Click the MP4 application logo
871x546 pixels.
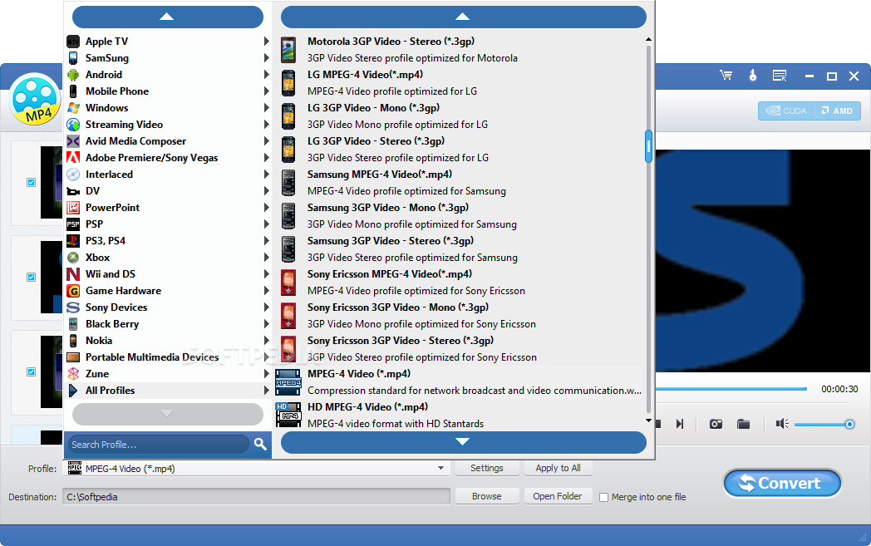[35, 100]
